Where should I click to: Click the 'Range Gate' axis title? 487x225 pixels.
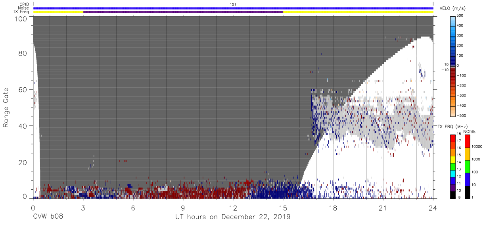(6, 107)
